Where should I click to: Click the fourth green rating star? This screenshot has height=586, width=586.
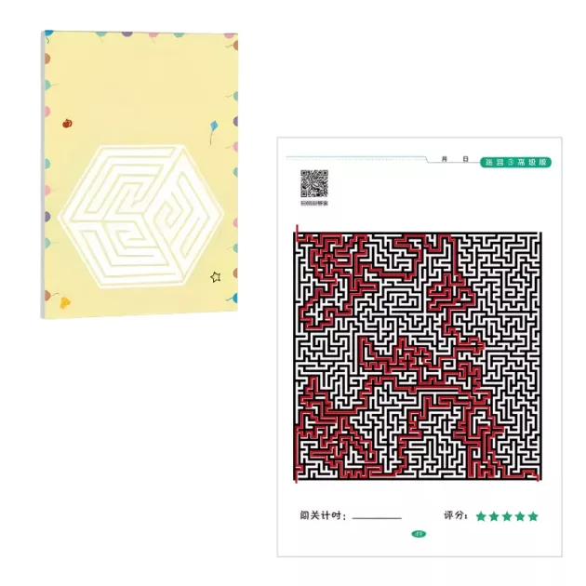(520, 516)
